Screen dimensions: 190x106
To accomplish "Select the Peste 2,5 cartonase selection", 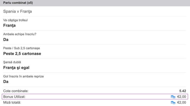I will (x=22, y=54).
